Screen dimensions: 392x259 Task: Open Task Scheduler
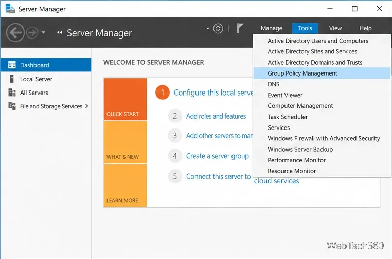(322, 117)
